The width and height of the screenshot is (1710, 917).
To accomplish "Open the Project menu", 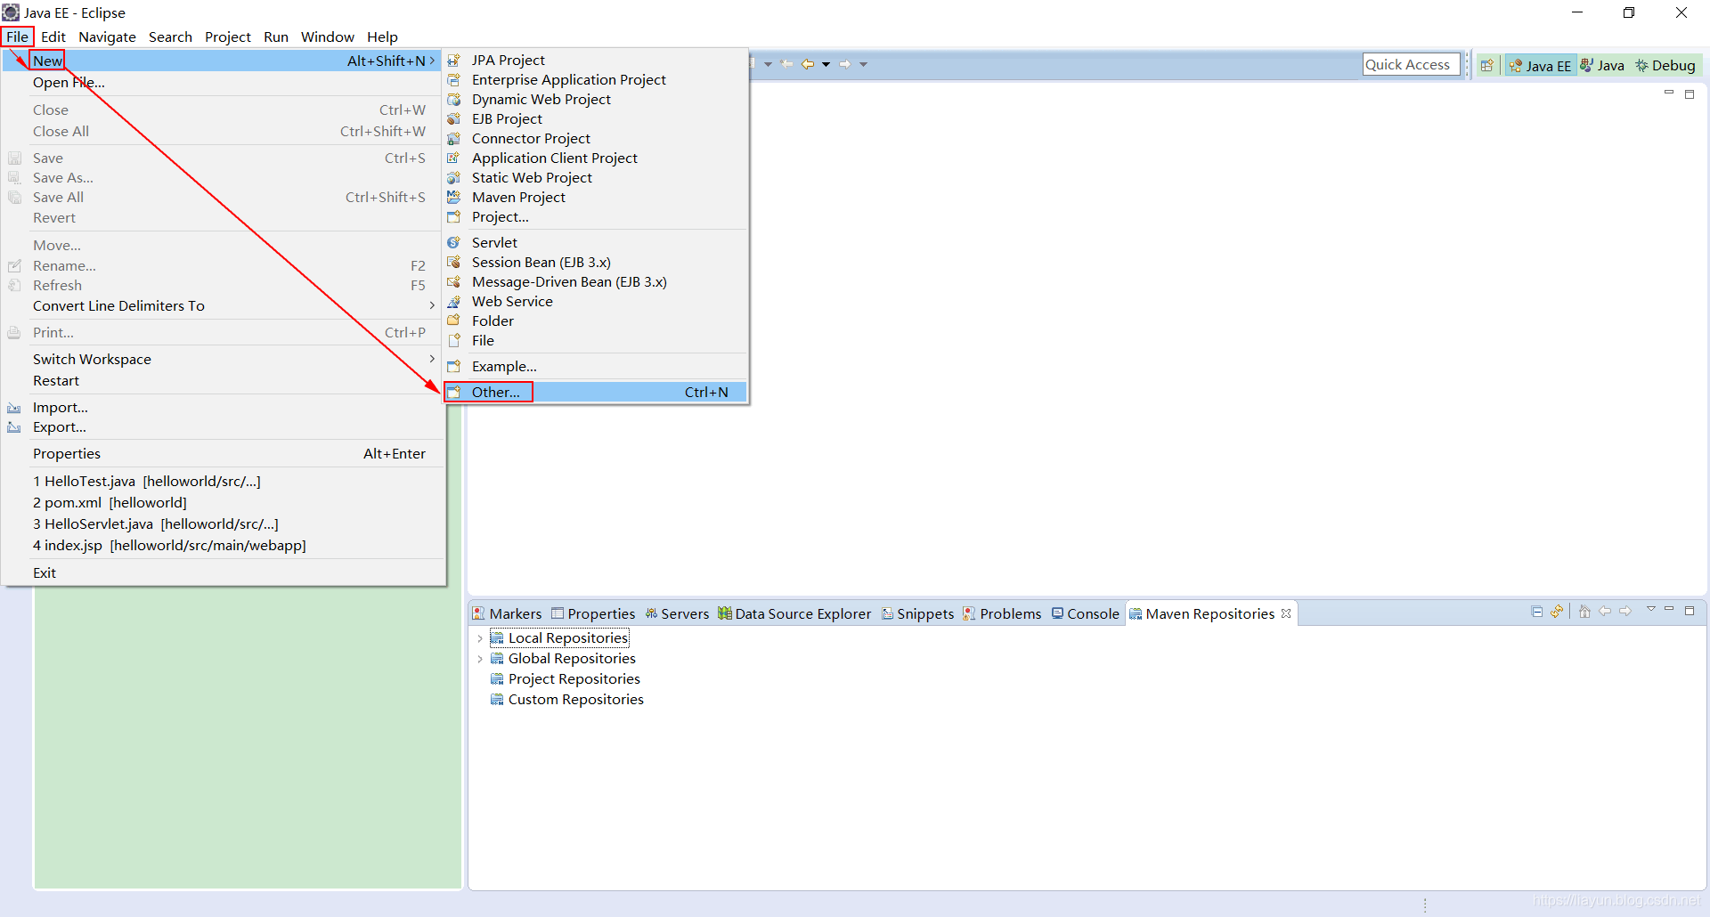I will coord(228,37).
